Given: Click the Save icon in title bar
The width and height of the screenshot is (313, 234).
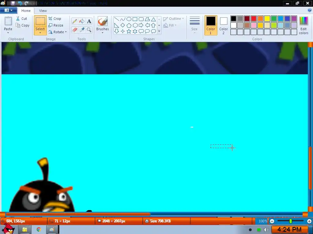Looking at the screenshot, I should click(13, 3).
